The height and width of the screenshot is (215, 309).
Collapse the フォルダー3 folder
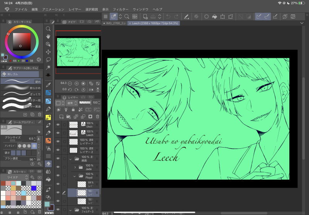70,210
